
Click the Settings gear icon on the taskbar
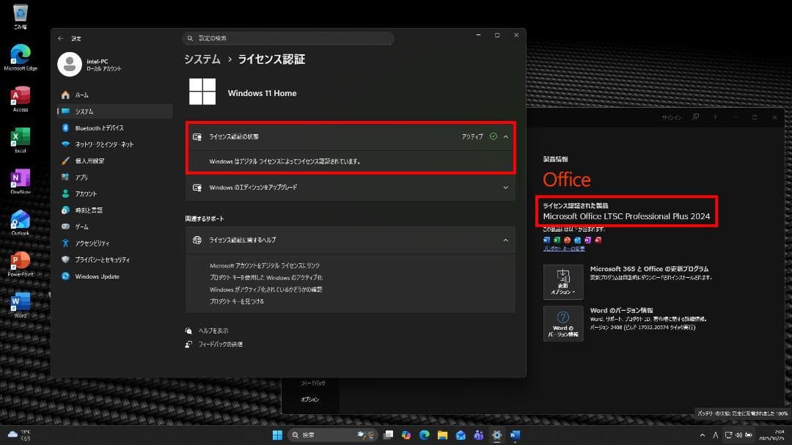point(496,435)
